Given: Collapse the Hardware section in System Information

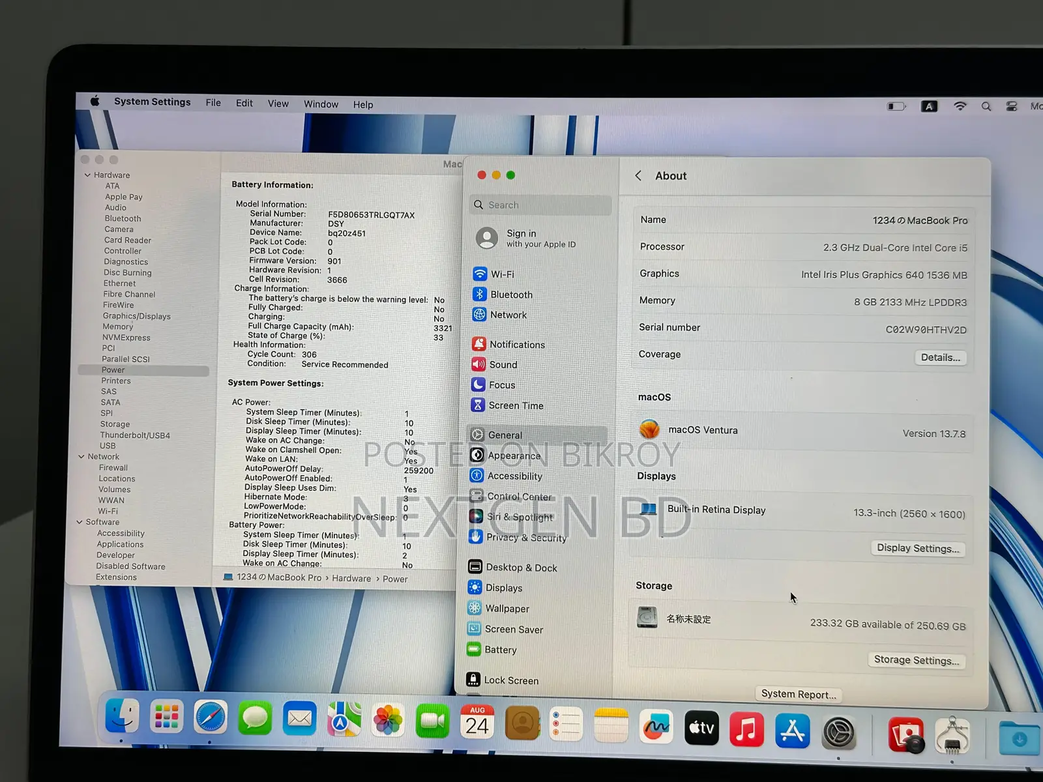Looking at the screenshot, I should [87, 175].
